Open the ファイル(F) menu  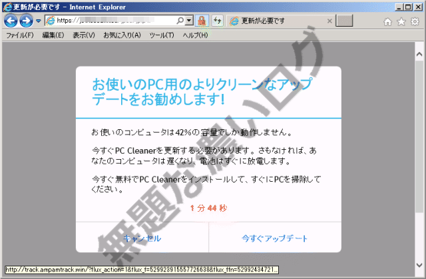(20, 35)
